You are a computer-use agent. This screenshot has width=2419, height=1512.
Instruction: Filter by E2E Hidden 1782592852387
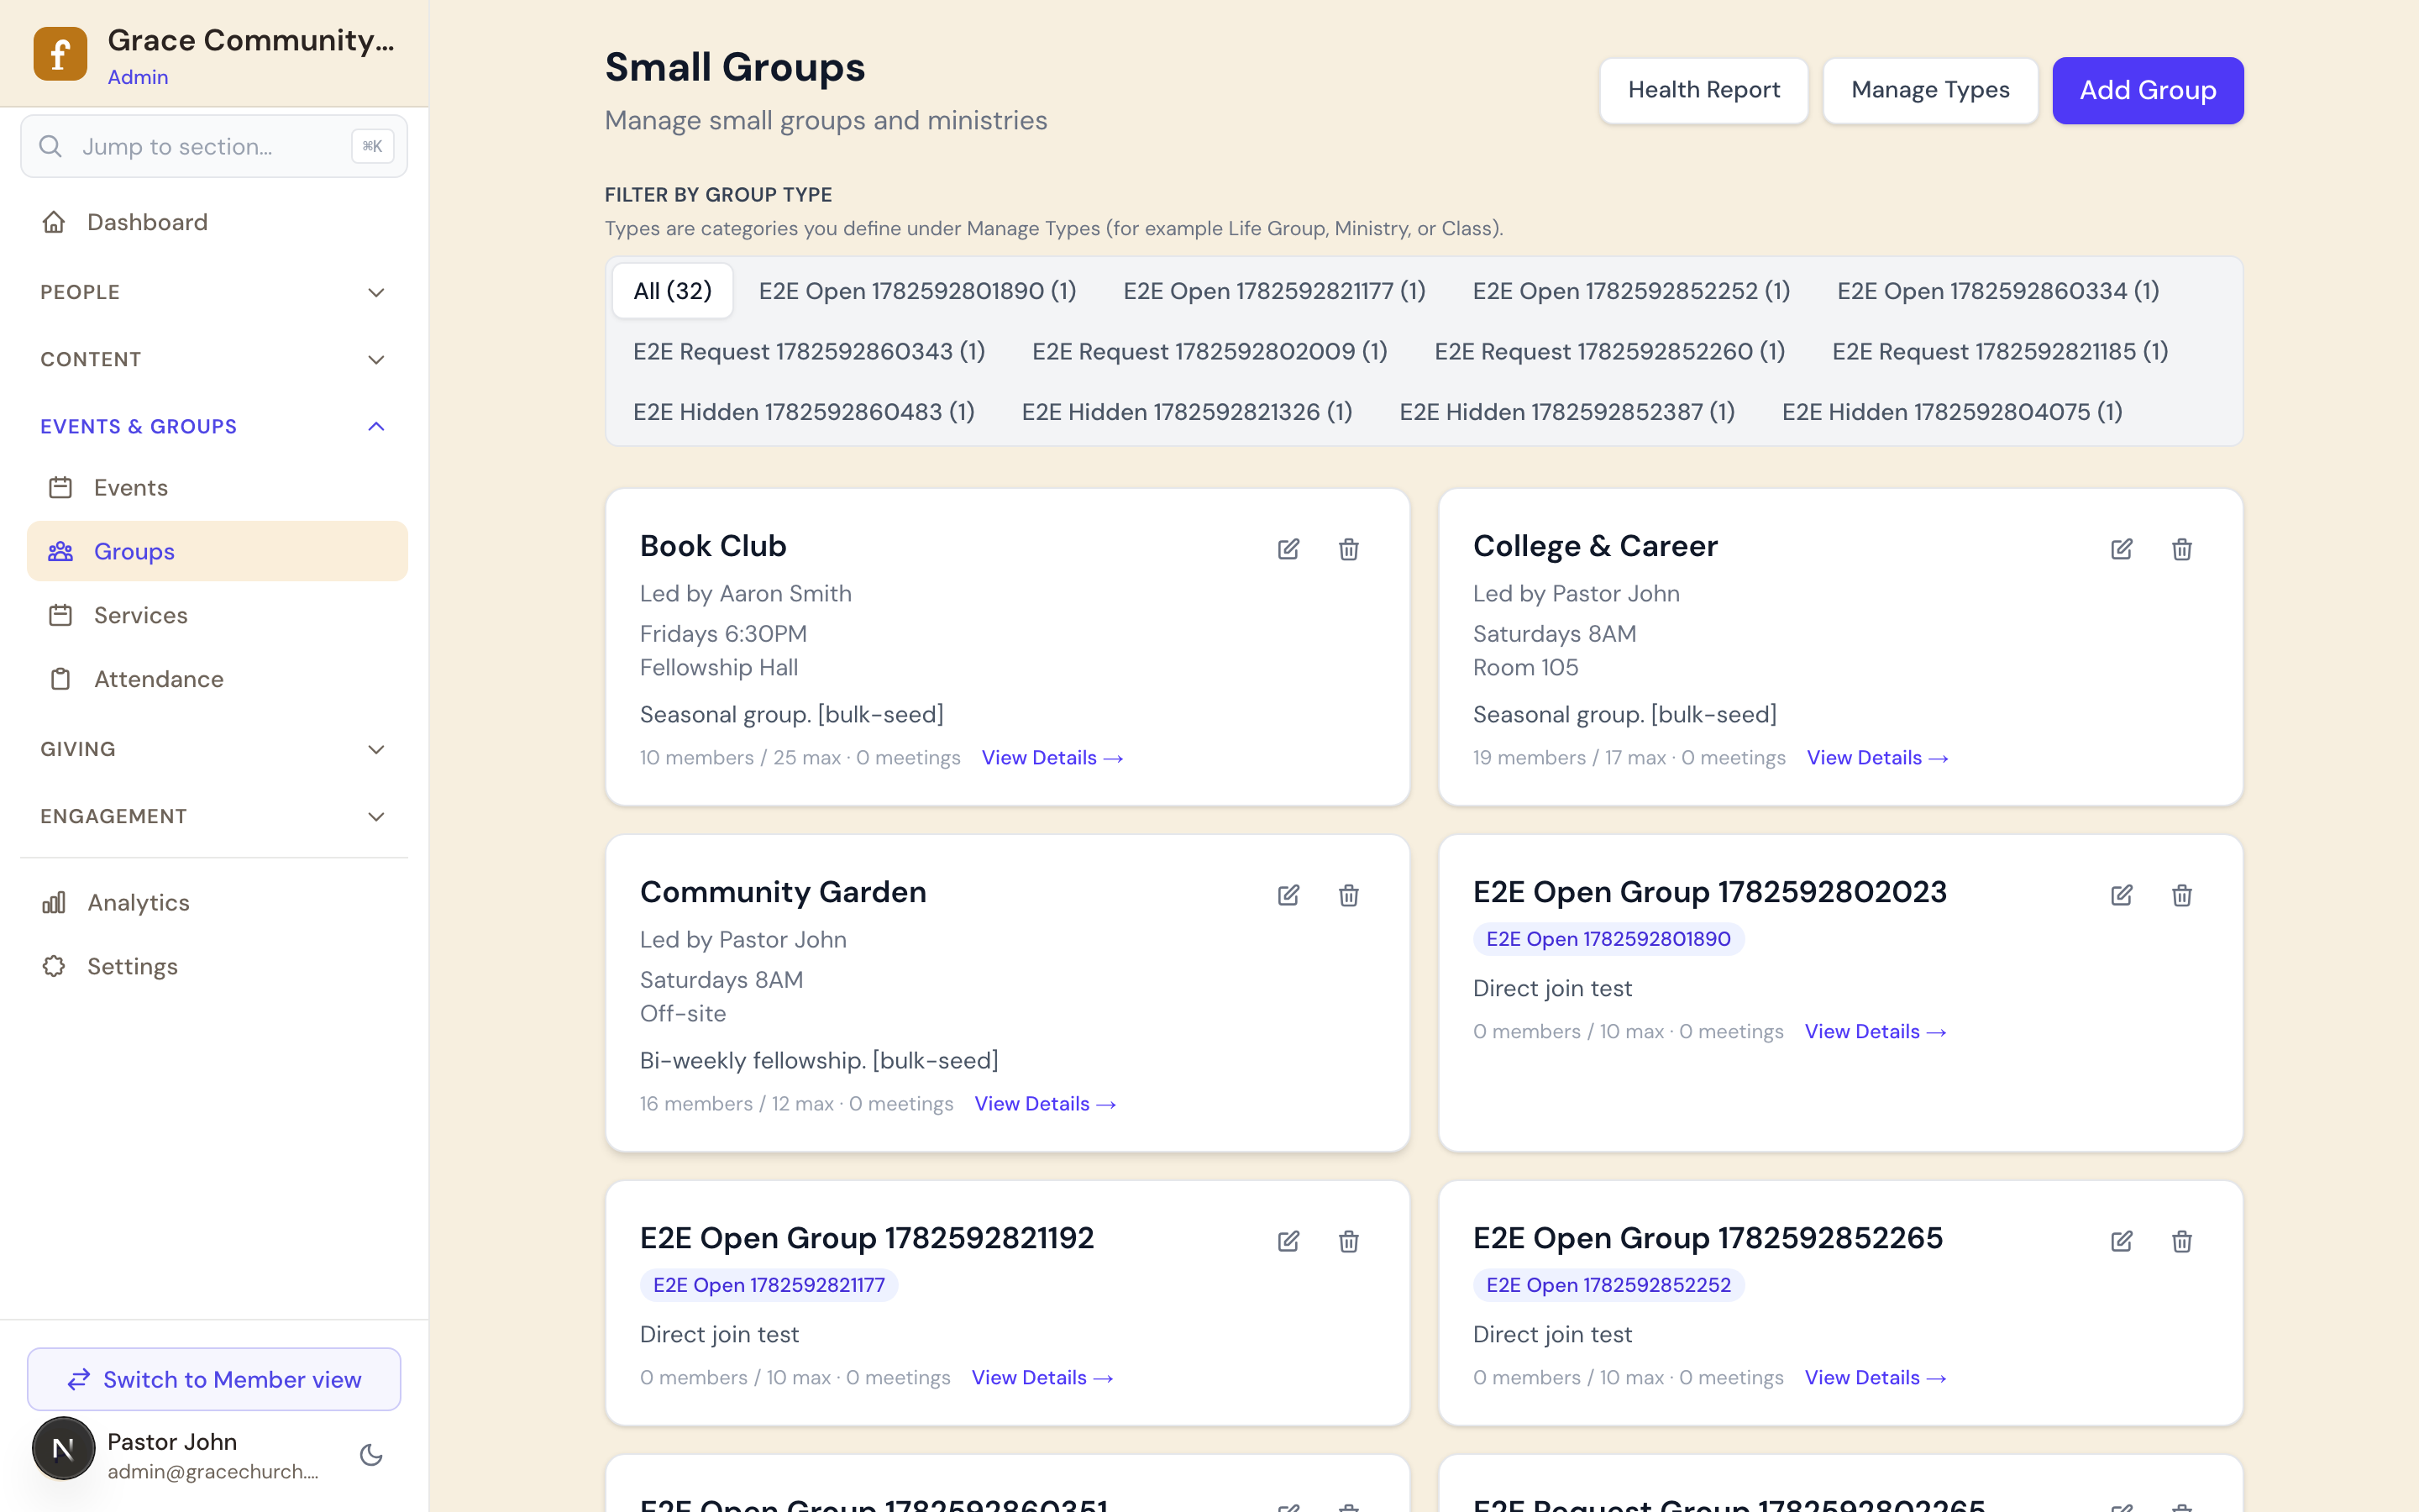click(1566, 412)
